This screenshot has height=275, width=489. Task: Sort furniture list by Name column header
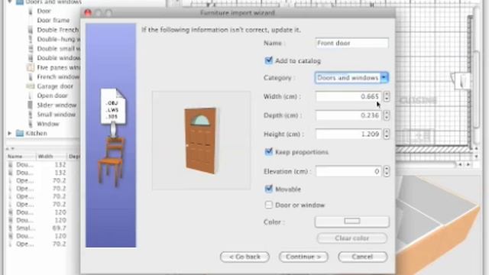21,156
